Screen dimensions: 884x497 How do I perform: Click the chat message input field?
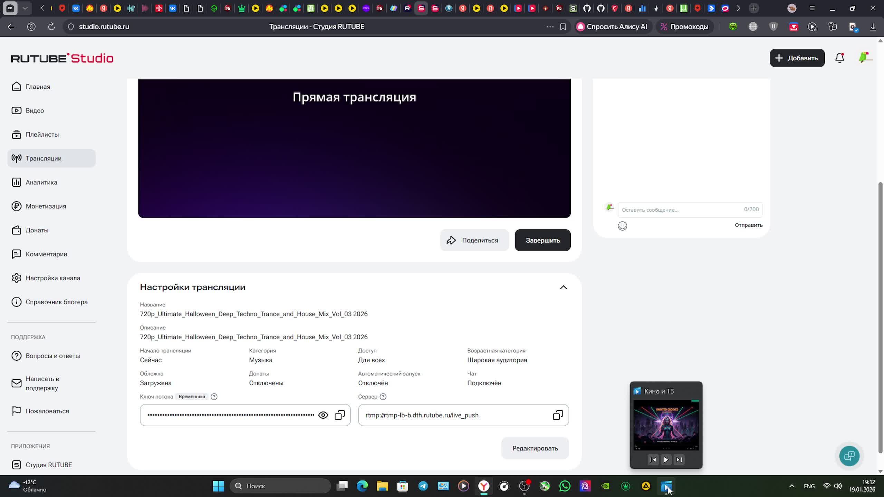(x=680, y=209)
